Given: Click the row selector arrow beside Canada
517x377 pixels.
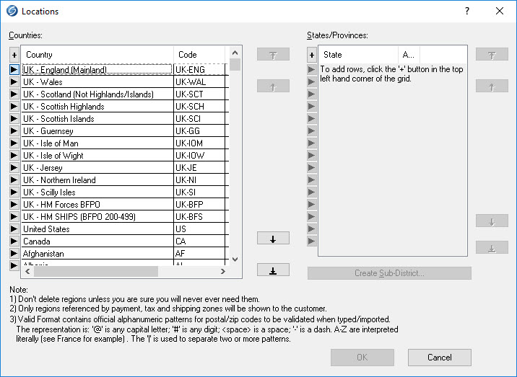Looking at the screenshot, I should coord(14,241).
